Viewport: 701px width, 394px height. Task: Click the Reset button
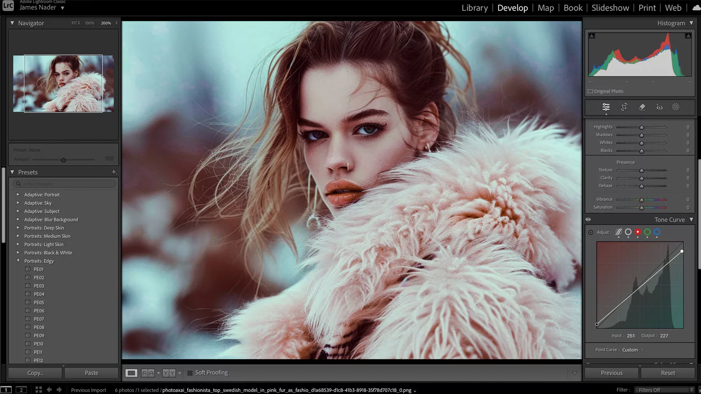[x=668, y=372]
